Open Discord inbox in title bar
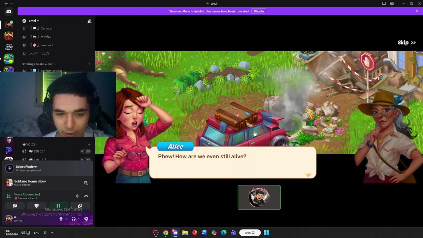The width and height of the screenshot is (423, 238). (x=384, y=4)
